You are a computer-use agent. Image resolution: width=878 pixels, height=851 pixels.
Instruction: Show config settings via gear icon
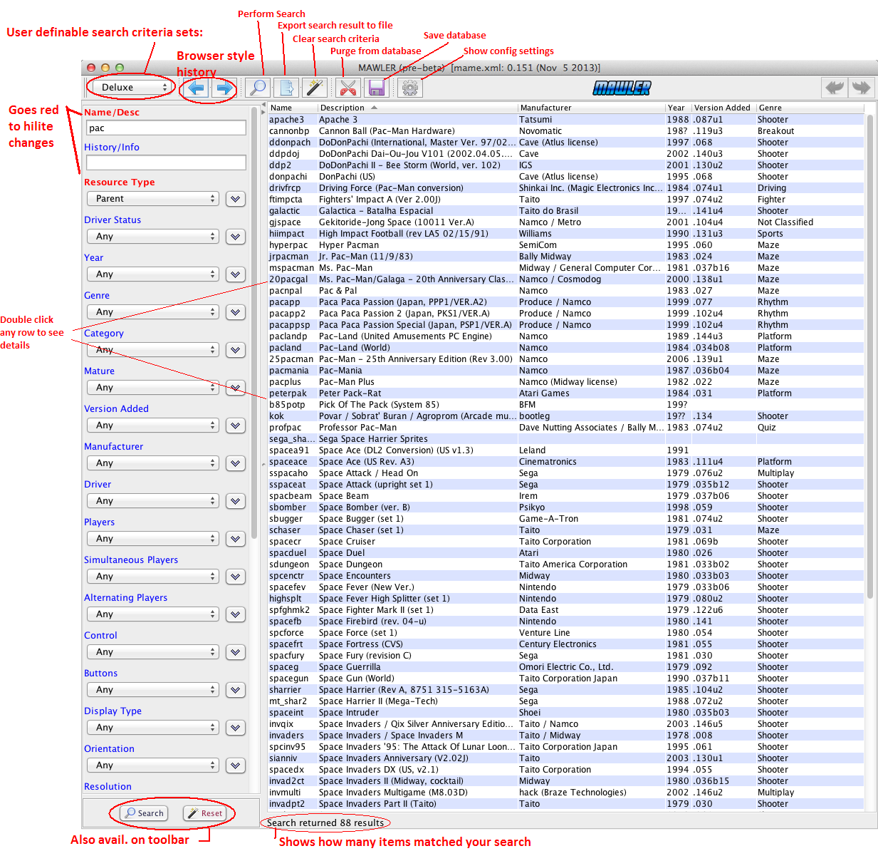point(410,88)
